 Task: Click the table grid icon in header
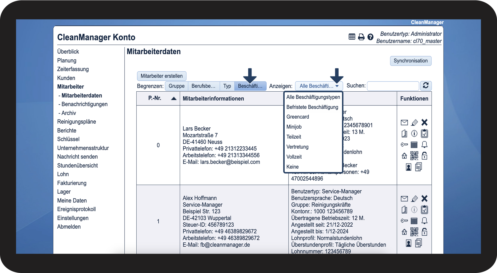pyautogui.click(x=352, y=37)
